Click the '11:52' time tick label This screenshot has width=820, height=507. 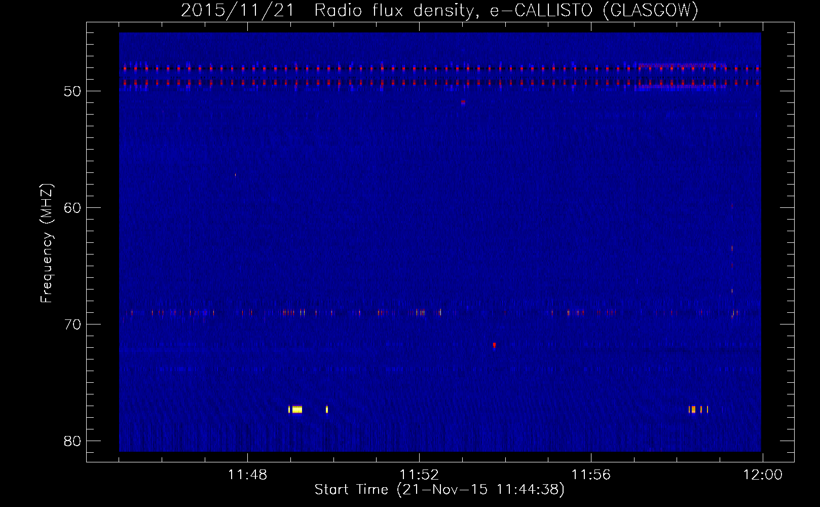[419, 475]
